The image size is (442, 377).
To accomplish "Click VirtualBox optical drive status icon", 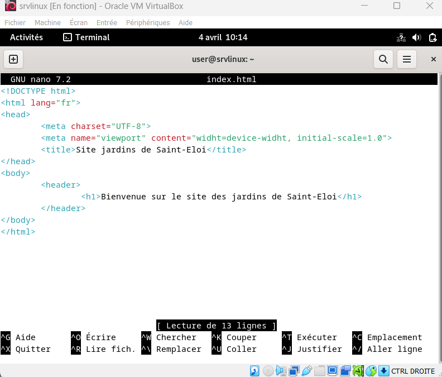I will (x=268, y=371).
